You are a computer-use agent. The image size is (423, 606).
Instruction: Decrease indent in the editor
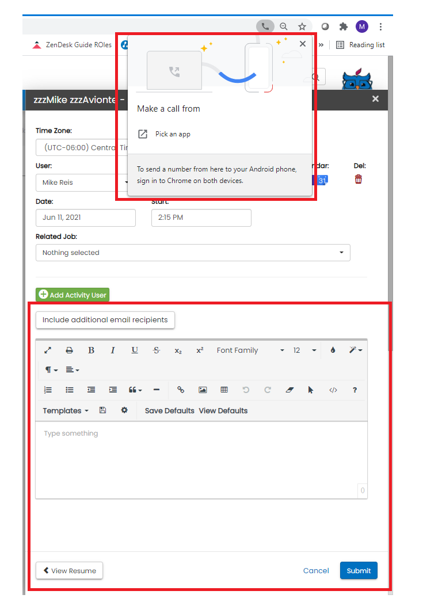(x=92, y=390)
